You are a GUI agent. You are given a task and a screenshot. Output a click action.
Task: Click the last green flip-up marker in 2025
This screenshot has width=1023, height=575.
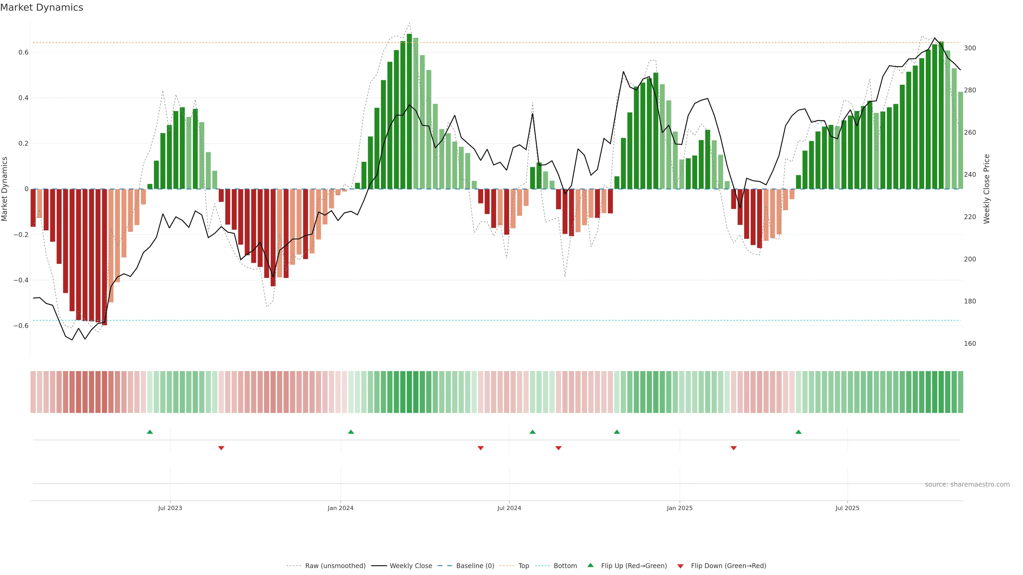pos(798,432)
